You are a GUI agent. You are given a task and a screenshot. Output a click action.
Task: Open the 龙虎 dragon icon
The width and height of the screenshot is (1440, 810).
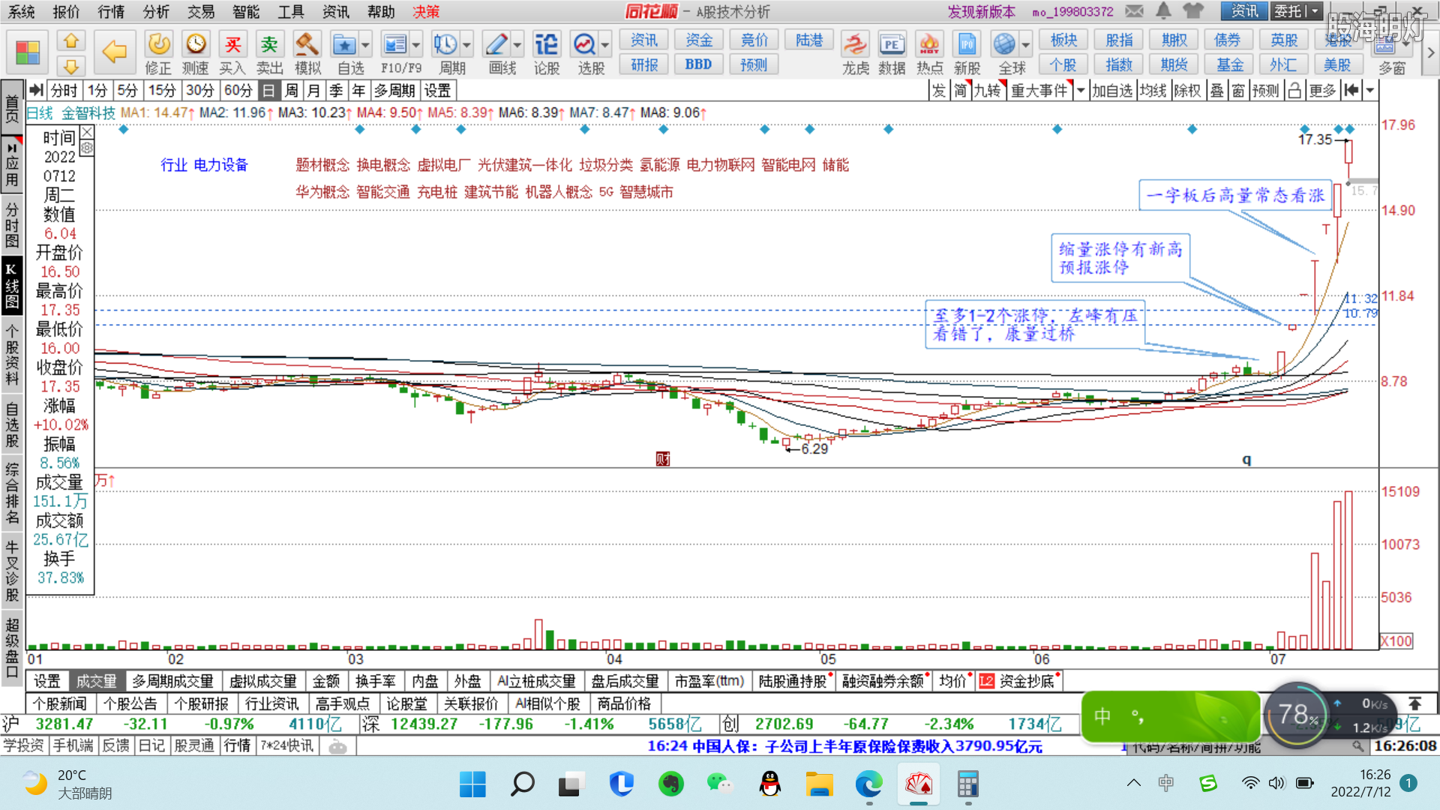855,44
